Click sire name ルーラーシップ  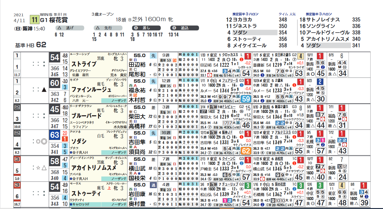[x=79, y=54]
